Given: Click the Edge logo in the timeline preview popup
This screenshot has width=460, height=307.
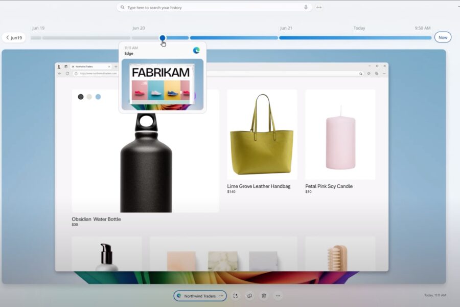Looking at the screenshot, I should point(196,50).
